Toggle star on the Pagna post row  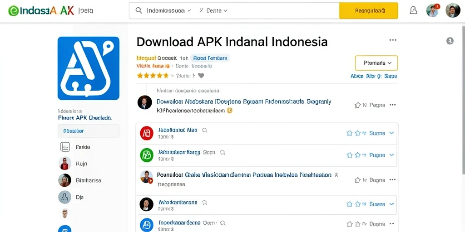358,105
